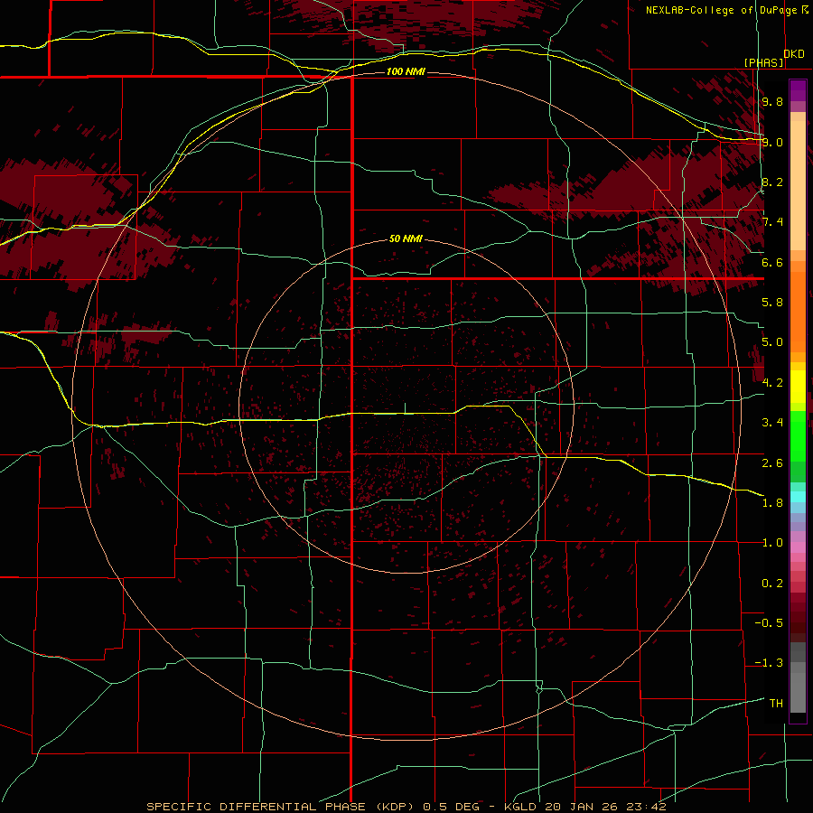Select the 3.4 scale value
Screen dimensions: 813x813
pyautogui.click(x=772, y=423)
